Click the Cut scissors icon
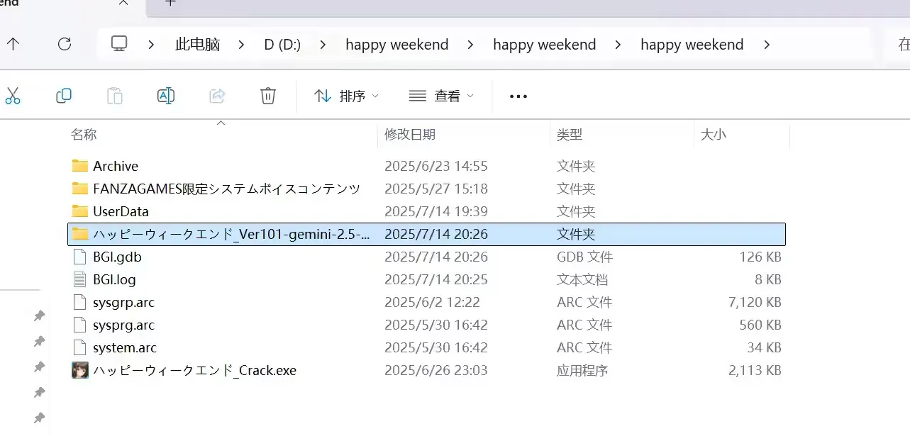Image resolution: width=910 pixels, height=436 pixels. click(13, 96)
